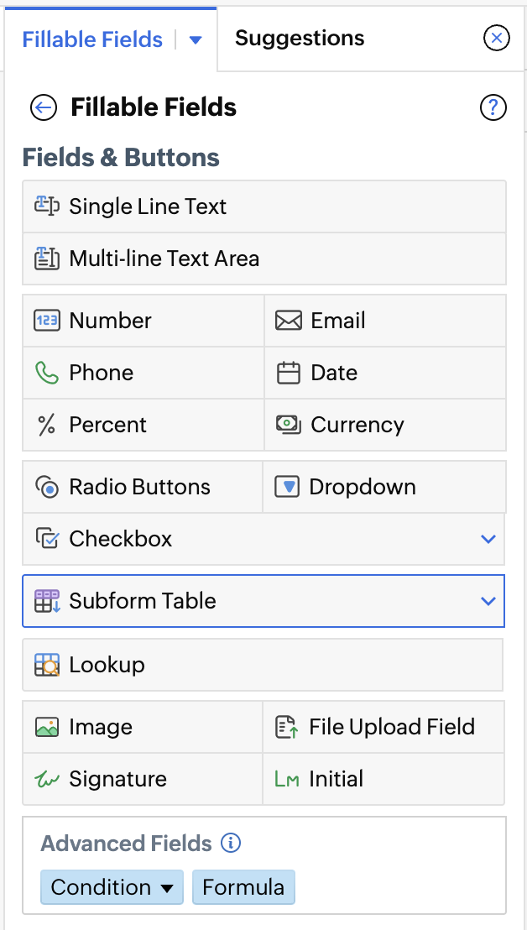Image resolution: width=527 pixels, height=930 pixels.
Task: Select the Lookup field icon
Action: (46, 665)
